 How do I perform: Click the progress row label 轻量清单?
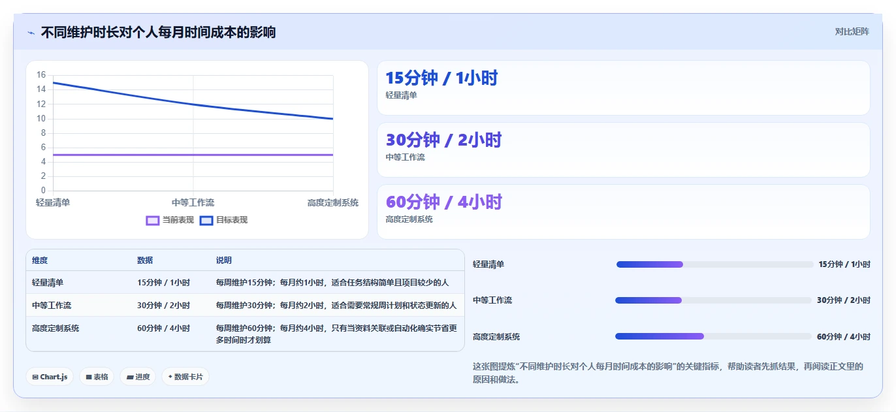[x=488, y=264]
